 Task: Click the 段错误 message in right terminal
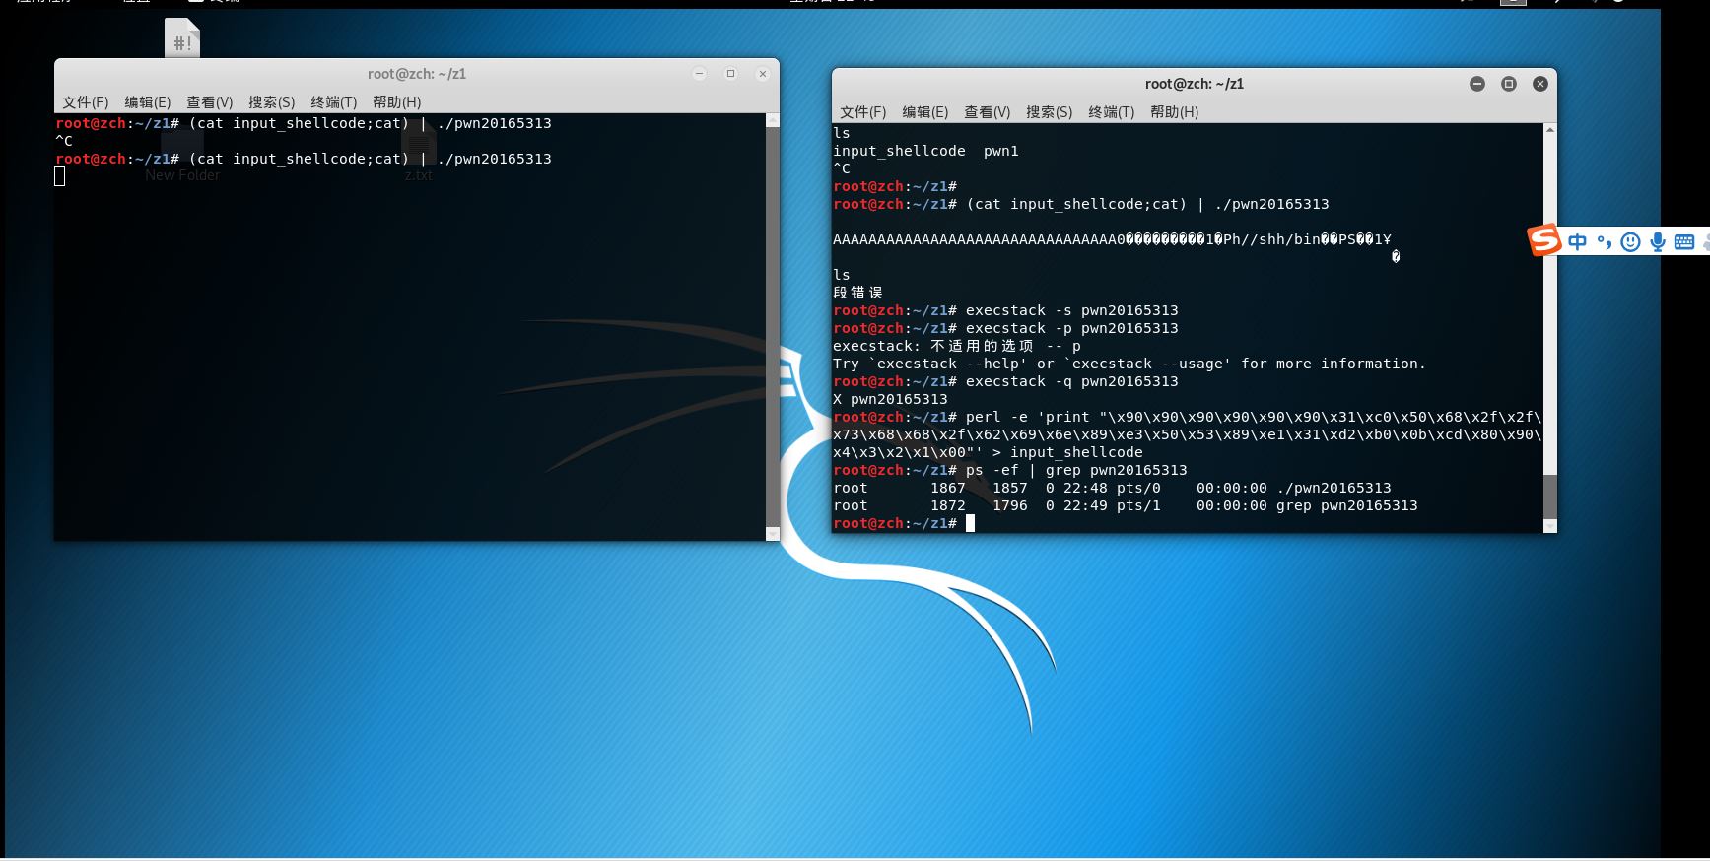858,293
